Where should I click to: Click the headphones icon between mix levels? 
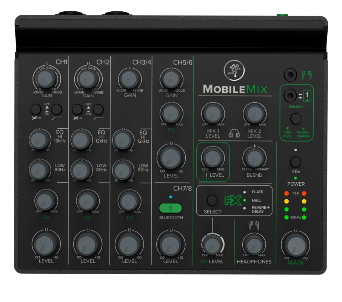234,133
